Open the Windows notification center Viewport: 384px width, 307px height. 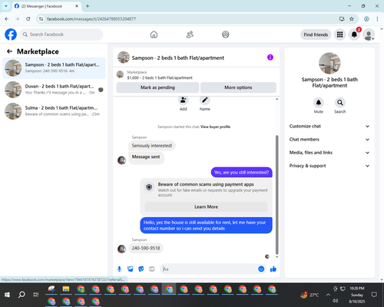coord(374,295)
